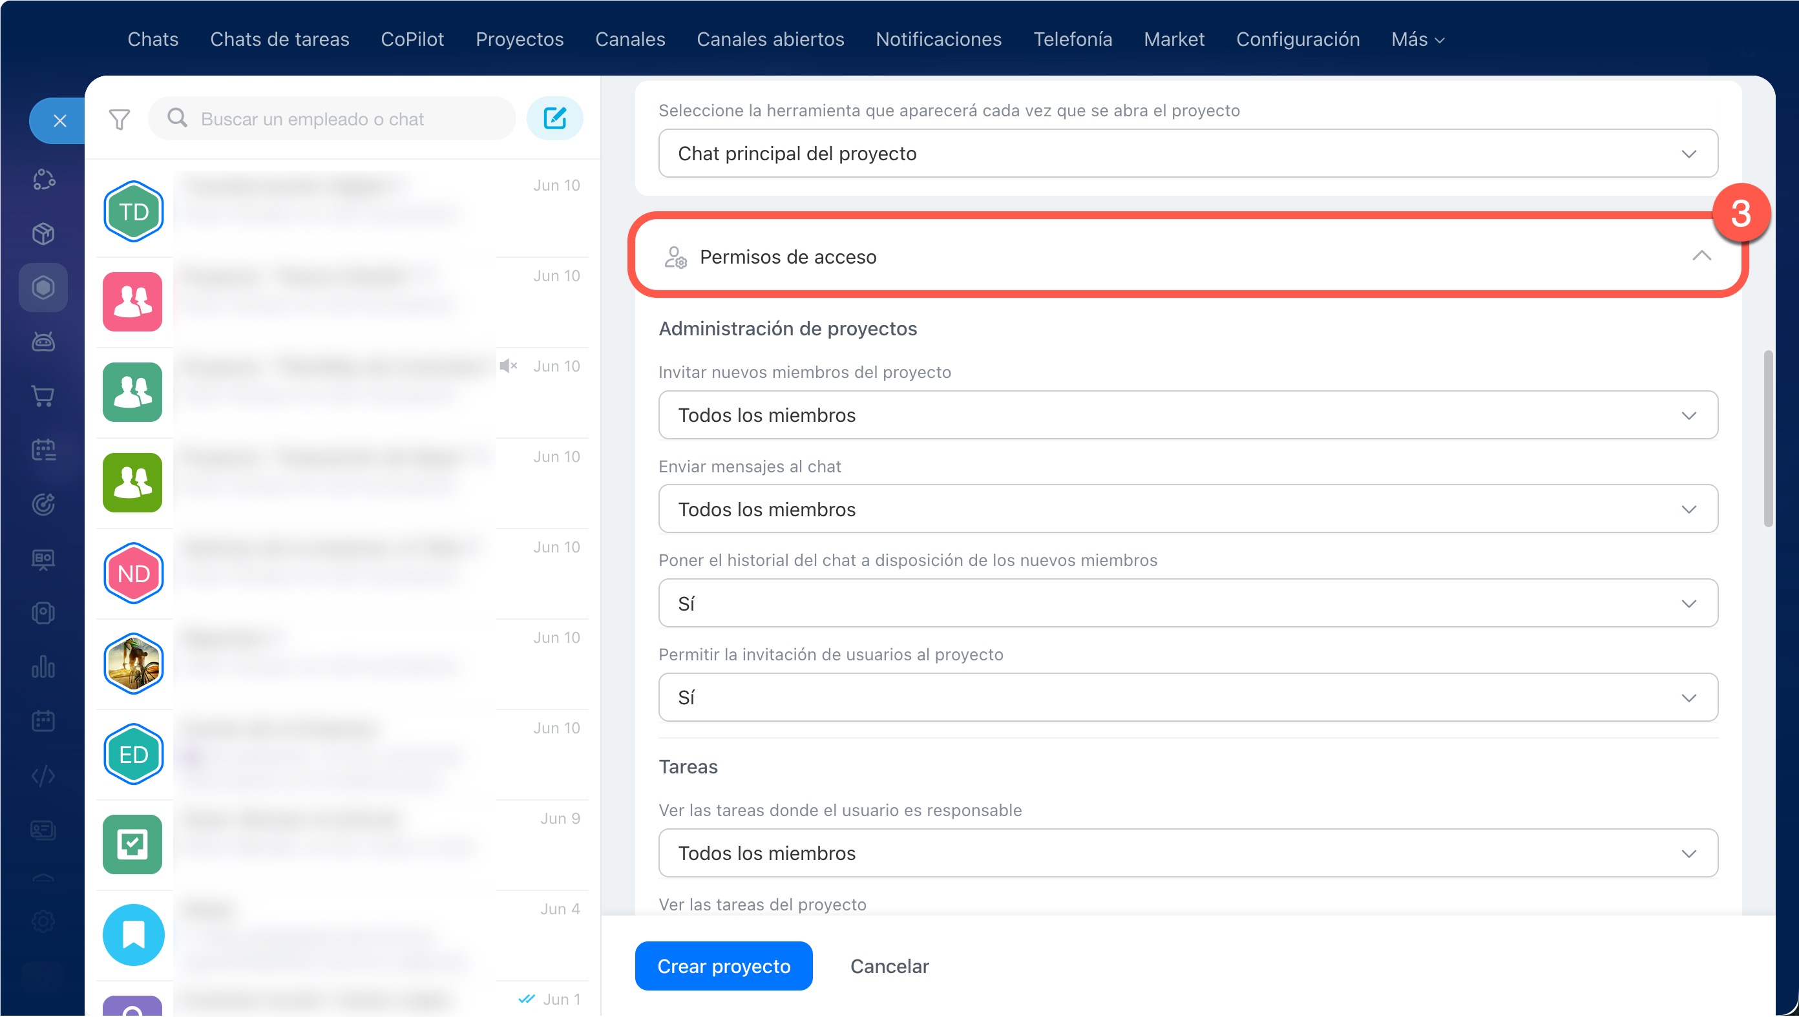Open the 3D box sidebar icon
This screenshot has height=1017, width=1799.
(x=43, y=233)
